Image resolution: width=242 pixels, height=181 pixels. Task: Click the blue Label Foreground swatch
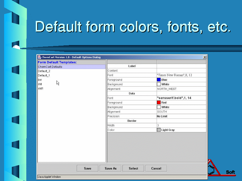159,80
